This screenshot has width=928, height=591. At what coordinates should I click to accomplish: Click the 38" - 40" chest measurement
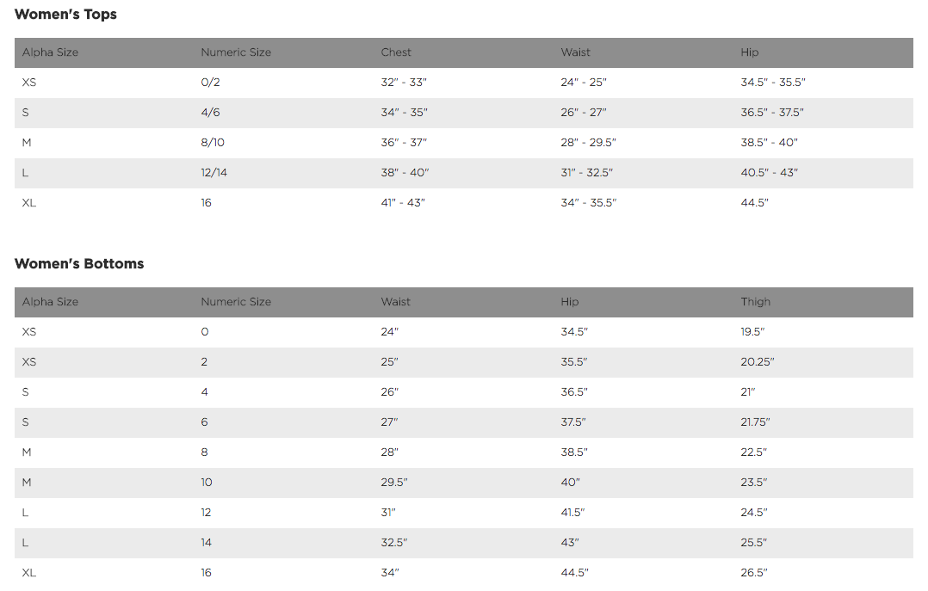[405, 173]
